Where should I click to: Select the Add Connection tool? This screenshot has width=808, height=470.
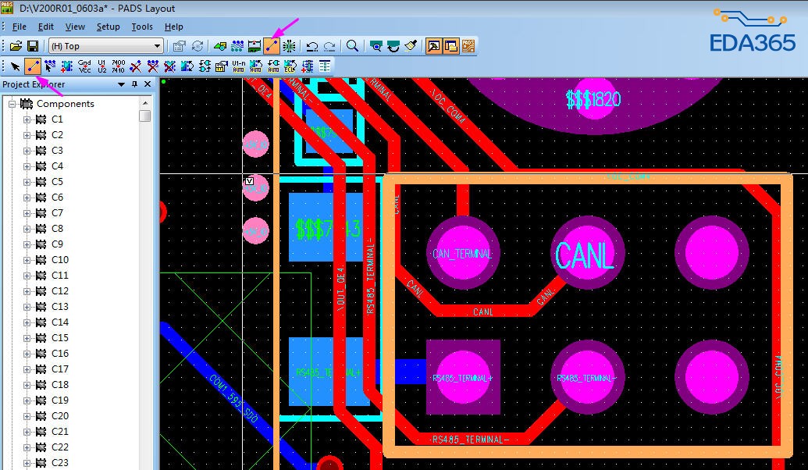click(x=33, y=66)
